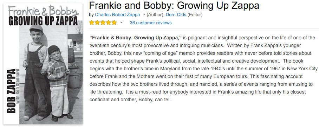Click the book description paragraph
This screenshot has width=319, height=128.
click(x=204, y=69)
